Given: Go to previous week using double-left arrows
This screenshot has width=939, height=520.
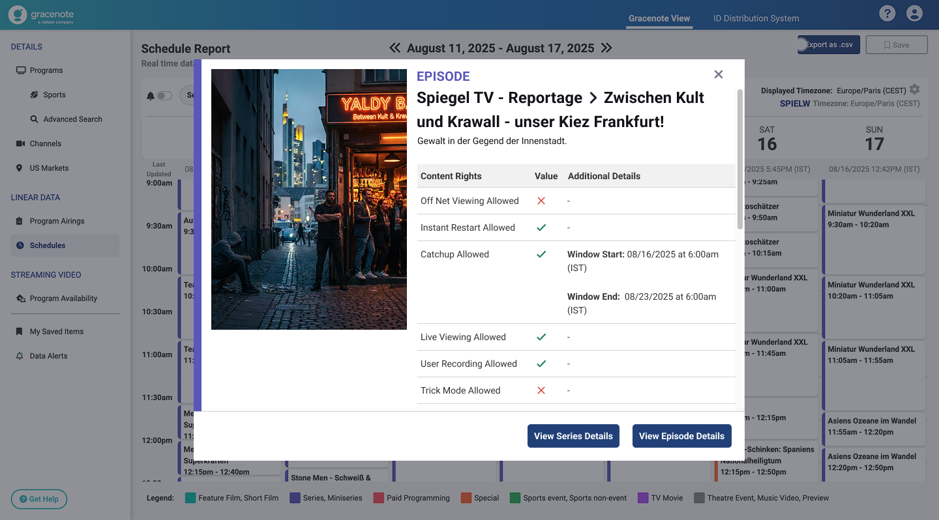Looking at the screenshot, I should tap(395, 48).
